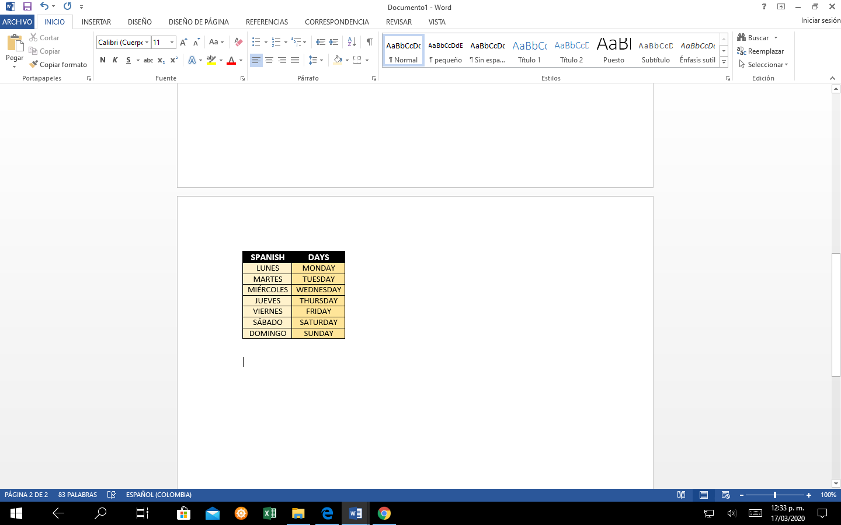
Task: Open line spacing options
Action: click(315, 60)
